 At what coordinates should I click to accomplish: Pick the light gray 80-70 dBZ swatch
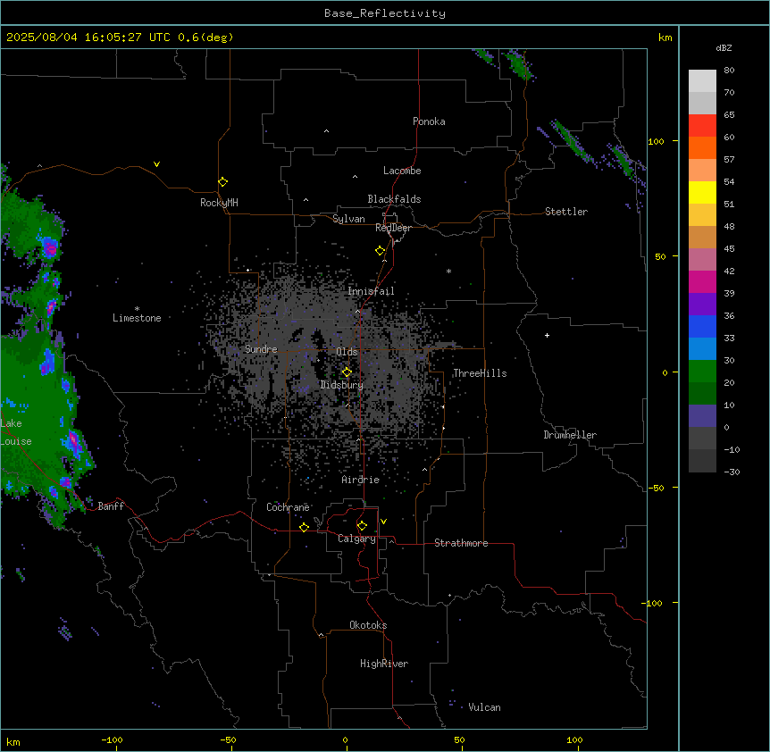pyautogui.click(x=702, y=81)
